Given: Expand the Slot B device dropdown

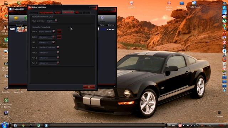Looking at the screenshot, I should [47, 37].
